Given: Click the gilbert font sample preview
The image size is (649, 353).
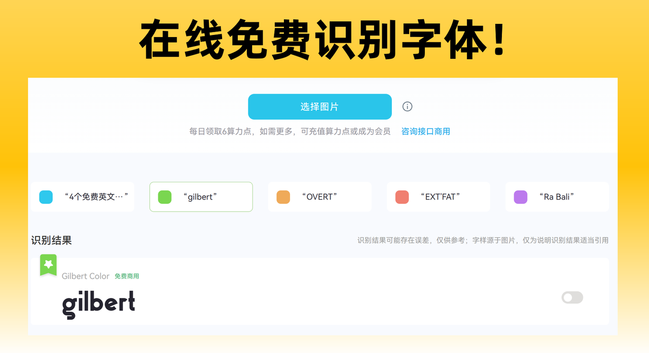Looking at the screenshot, I should point(99,304).
